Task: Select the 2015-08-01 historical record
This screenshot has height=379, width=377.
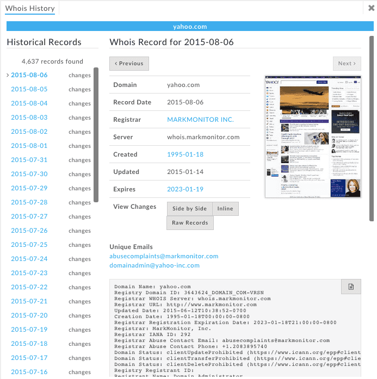Action: [29, 146]
